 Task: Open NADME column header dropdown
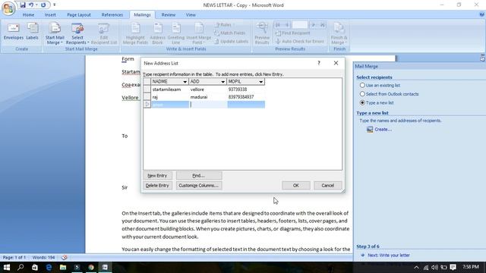tap(185, 82)
